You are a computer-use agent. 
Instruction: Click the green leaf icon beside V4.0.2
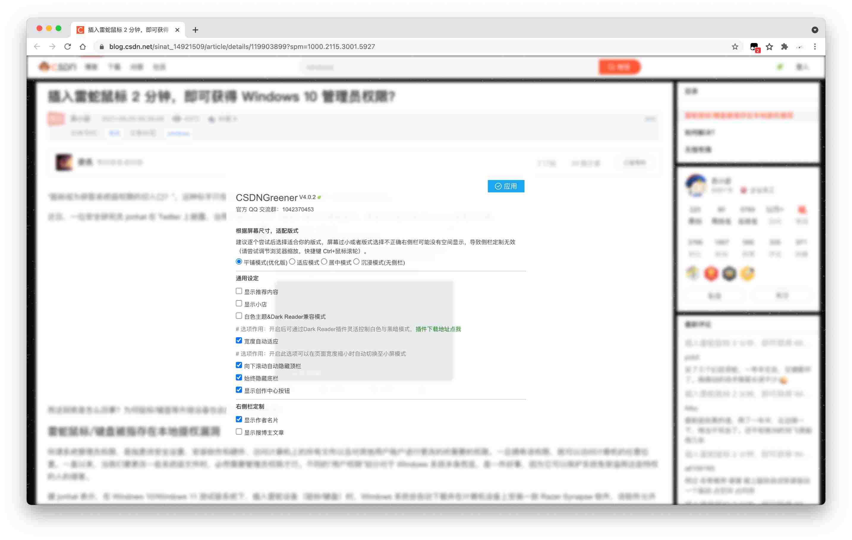click(x=319, y=197)
